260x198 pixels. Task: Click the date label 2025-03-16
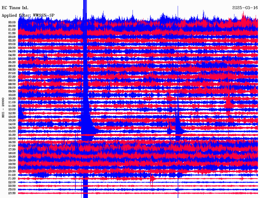pyautogui.click(x=245, y=8)
